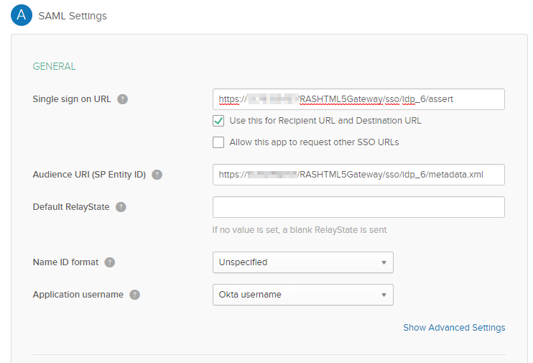This screenshot has width=533, height=363.
Task: Click the SAML Settings heading
Action: point(73,16)
